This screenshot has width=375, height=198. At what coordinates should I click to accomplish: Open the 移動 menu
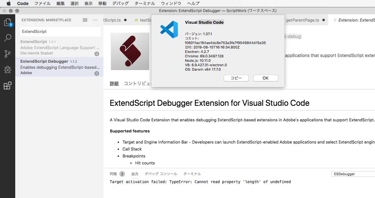(102, 3)
